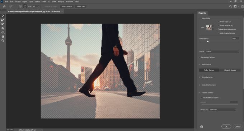Reset the workspace with bottom reset icon
The image size is (244, 131).
202,126
